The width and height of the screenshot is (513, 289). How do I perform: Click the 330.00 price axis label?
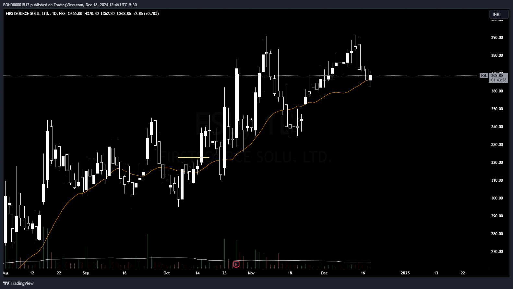tap(497, 145)
